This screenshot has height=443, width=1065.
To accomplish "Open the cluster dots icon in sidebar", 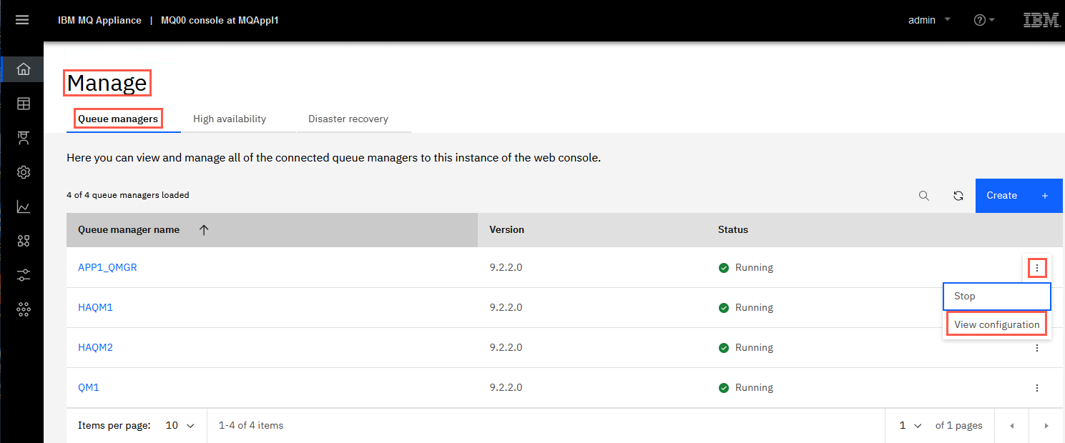I will click(x=24, y=309).
